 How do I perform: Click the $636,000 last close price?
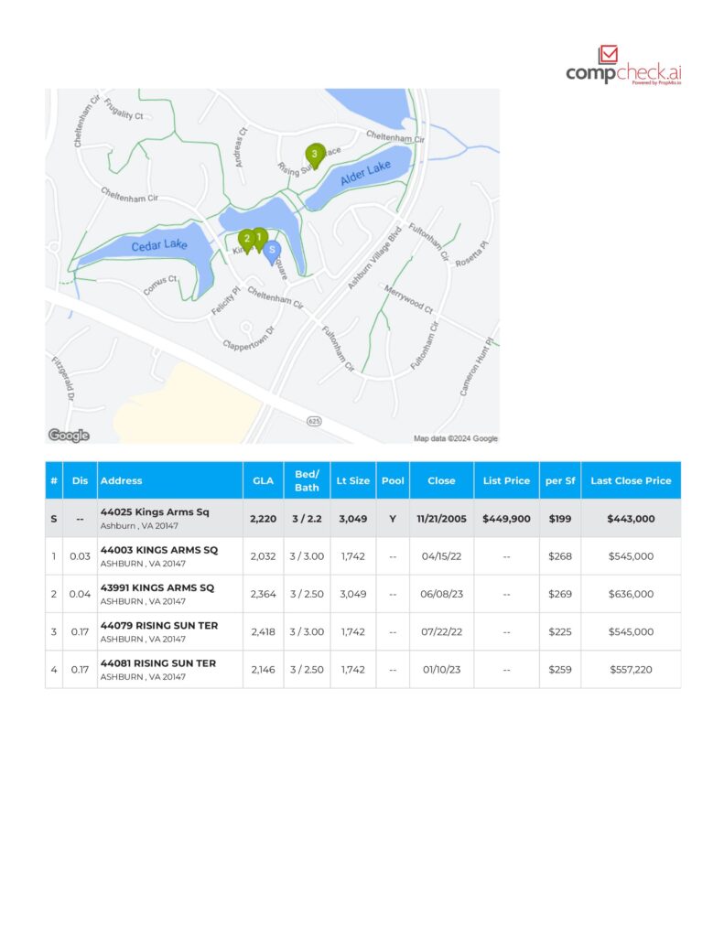[x=631, y=594]
